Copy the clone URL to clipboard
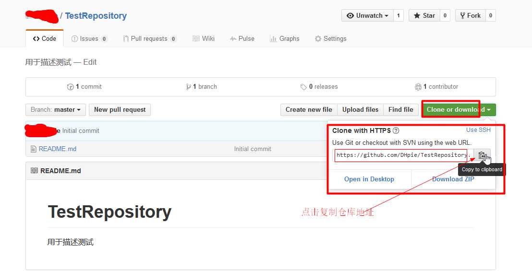Image resolution: width=532 pixels, height=271 pixels. tap(482, 155)
